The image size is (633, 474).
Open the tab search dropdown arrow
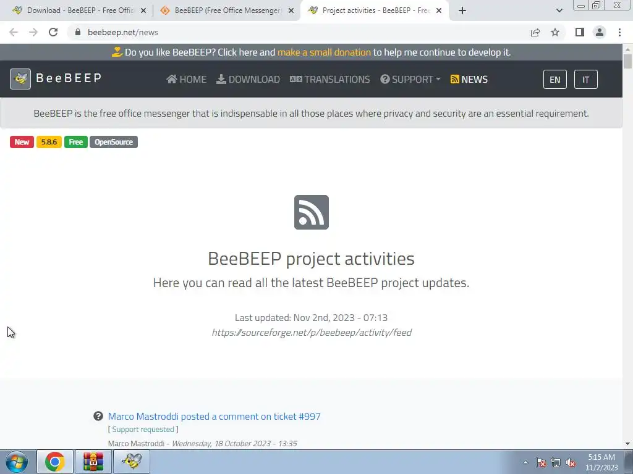pos(559,10)
